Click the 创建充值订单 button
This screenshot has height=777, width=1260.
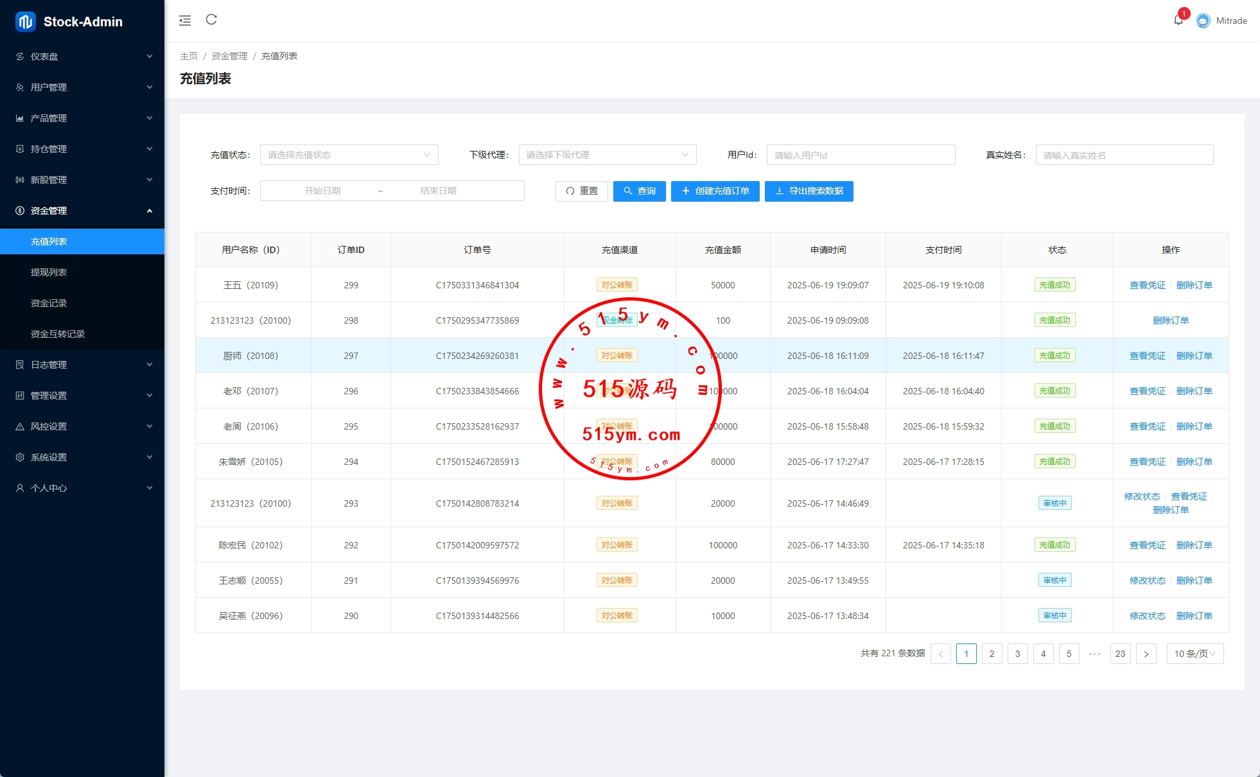715,191
